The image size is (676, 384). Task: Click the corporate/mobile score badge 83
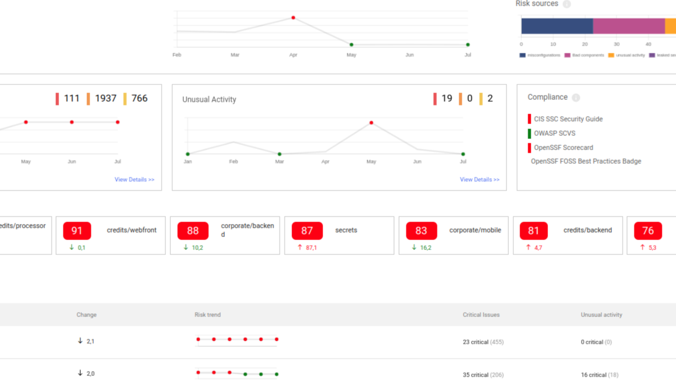[x=421, y=230]
